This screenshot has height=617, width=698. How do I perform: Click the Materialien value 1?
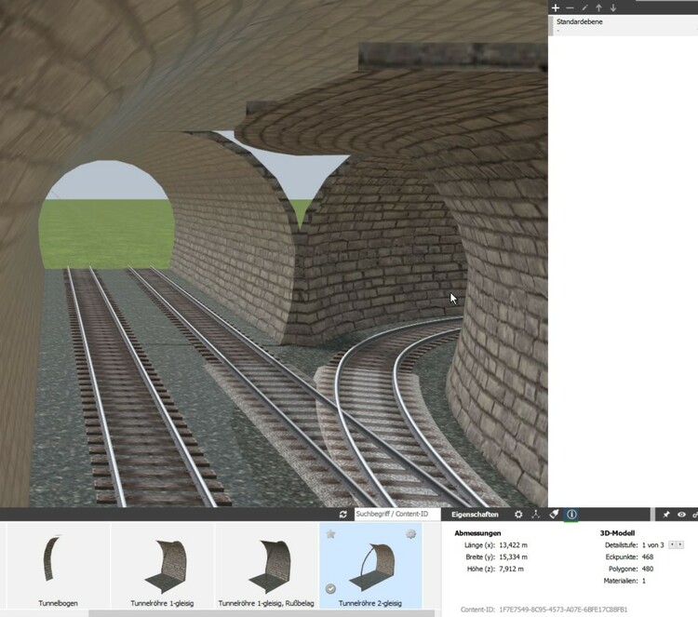tap(644, 581)
